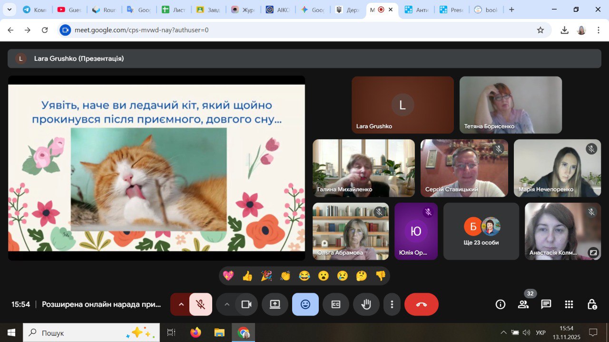
Task: Switch to the Telegram browser tab
Action: pyautogui.click(x=33, y=9)
